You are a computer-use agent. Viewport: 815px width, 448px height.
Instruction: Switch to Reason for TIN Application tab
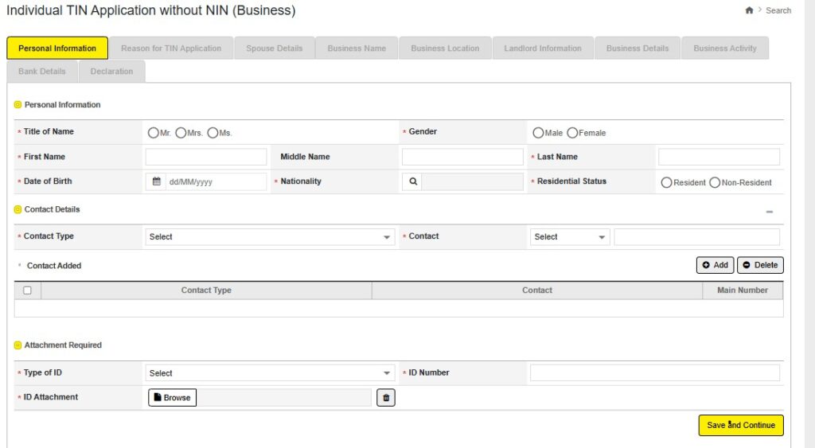(x=171, y=49)
